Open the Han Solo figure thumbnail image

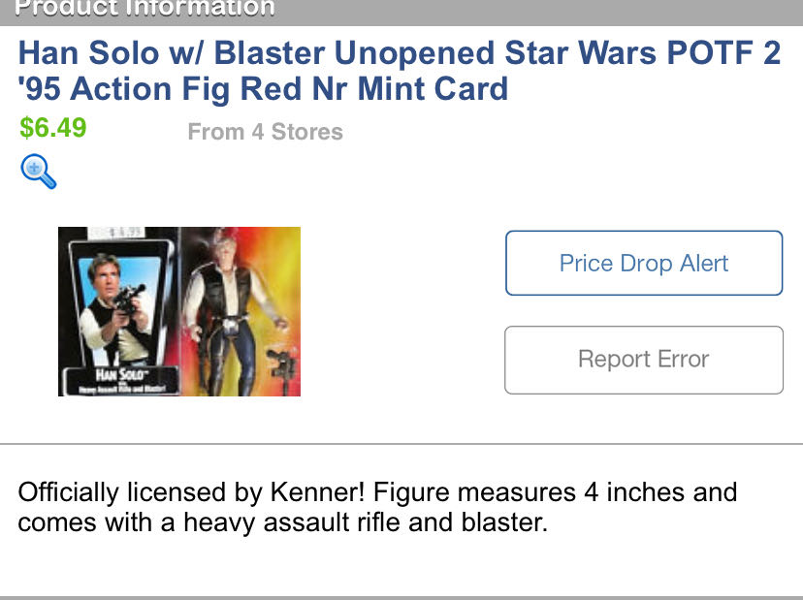click(x=178, y=310)
